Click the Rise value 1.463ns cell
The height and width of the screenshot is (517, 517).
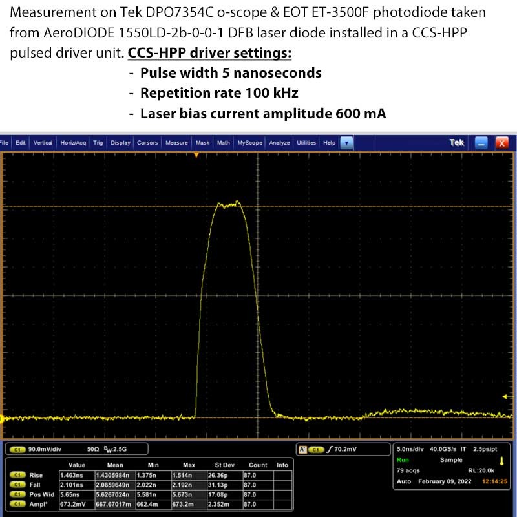(77, 475)
